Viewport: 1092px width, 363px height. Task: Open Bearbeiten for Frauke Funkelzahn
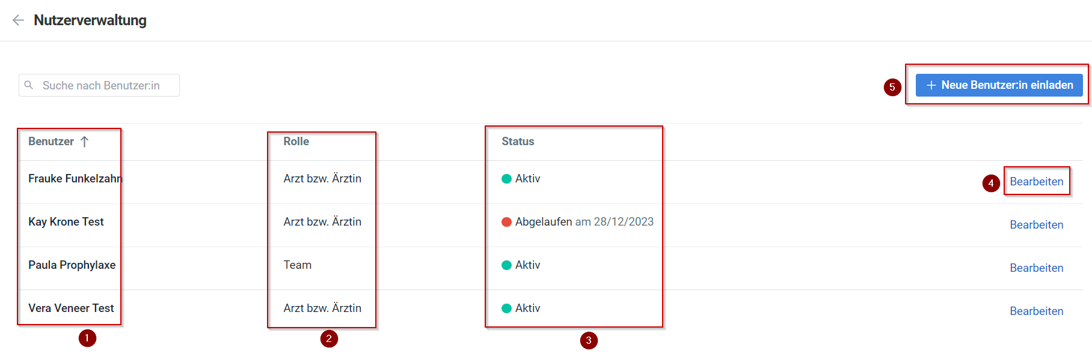point(1036,182)
